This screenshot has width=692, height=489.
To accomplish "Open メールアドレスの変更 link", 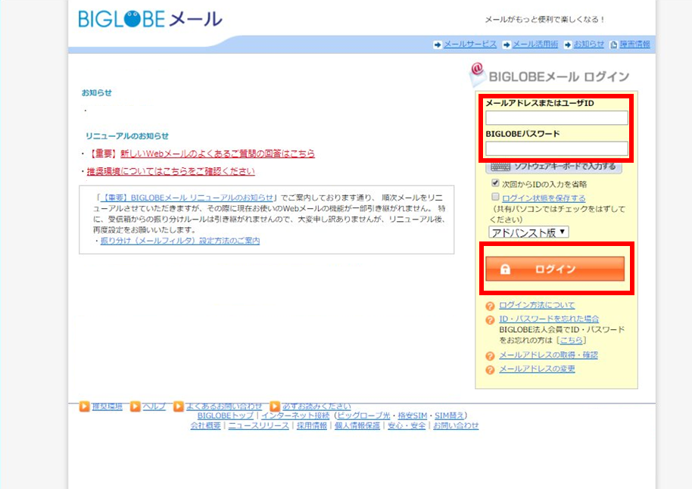I will (537, 369).
